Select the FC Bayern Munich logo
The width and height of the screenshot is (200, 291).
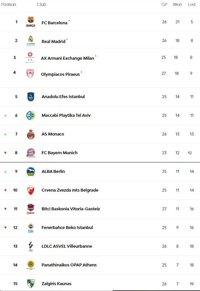coord(30,153)
